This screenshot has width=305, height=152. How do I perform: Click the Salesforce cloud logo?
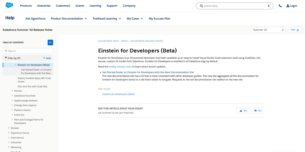(x=9, y=6)
